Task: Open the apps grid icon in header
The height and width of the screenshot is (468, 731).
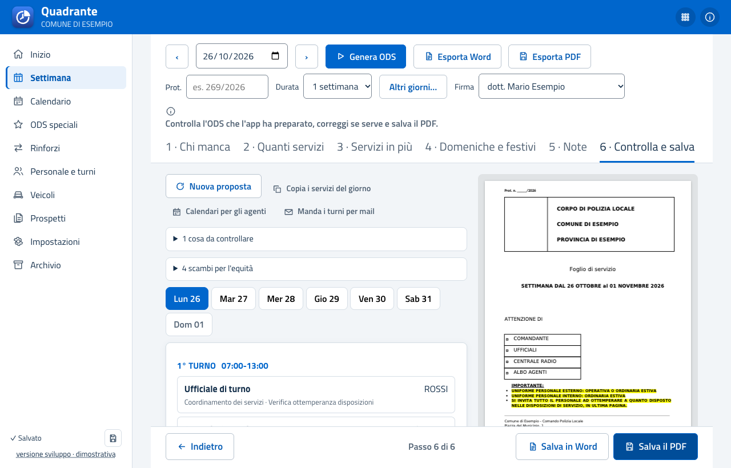Action: coord(685,17)
